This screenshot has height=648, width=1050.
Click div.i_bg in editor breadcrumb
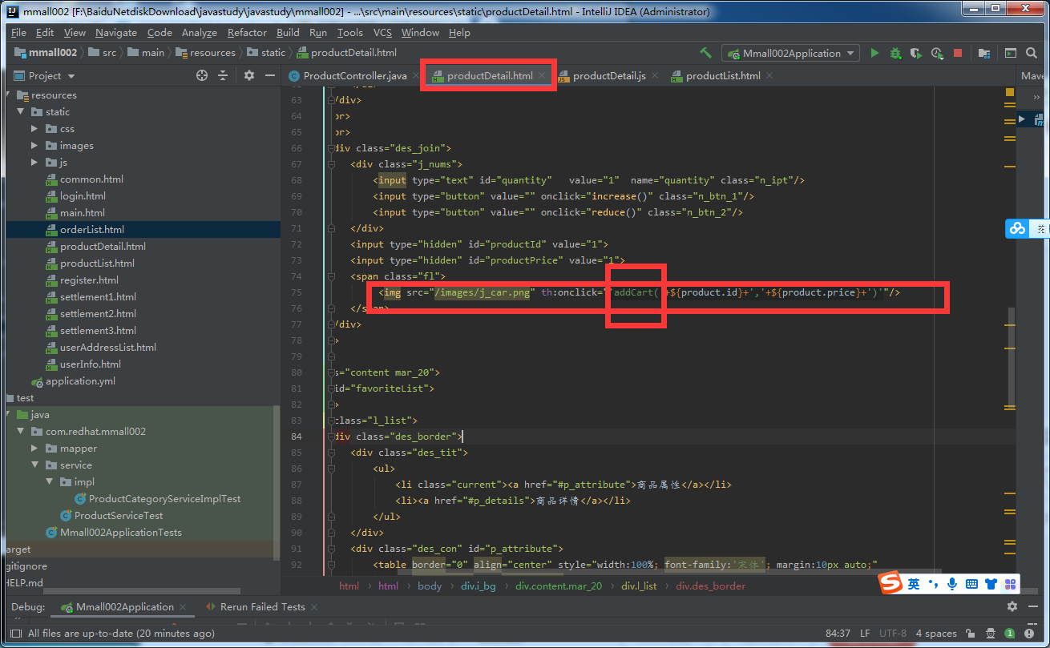480,586
